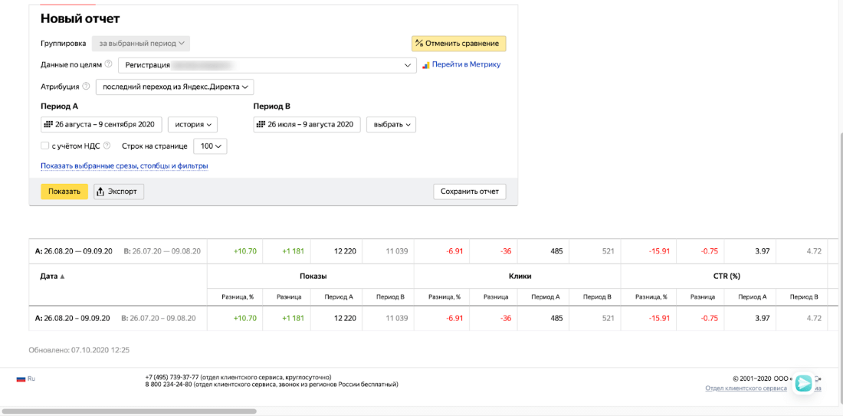The image size is (843, 416).
Task: Open the chat widget icon
Action: pyautogui.click(x=804, y=383)
